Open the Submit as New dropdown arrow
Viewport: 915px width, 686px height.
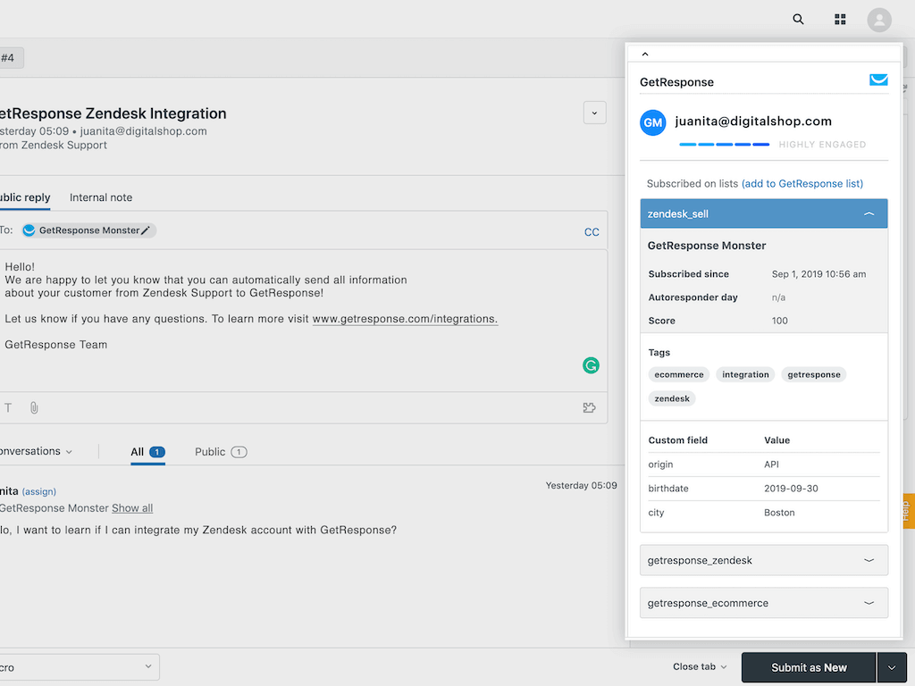point(892,667)
